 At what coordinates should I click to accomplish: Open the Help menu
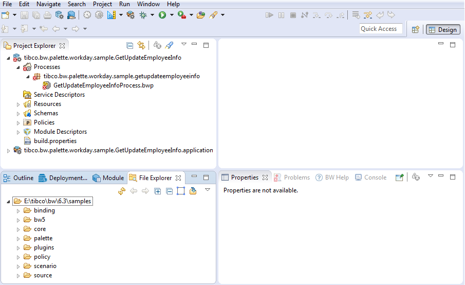(x=173, y=4)
